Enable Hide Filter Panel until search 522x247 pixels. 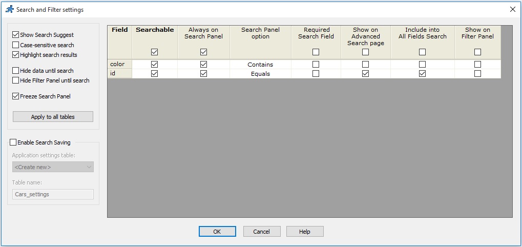[x=15, y=80]
